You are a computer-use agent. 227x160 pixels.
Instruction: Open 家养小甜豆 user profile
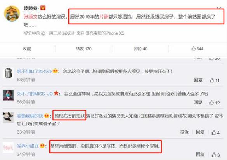point(28,146)
